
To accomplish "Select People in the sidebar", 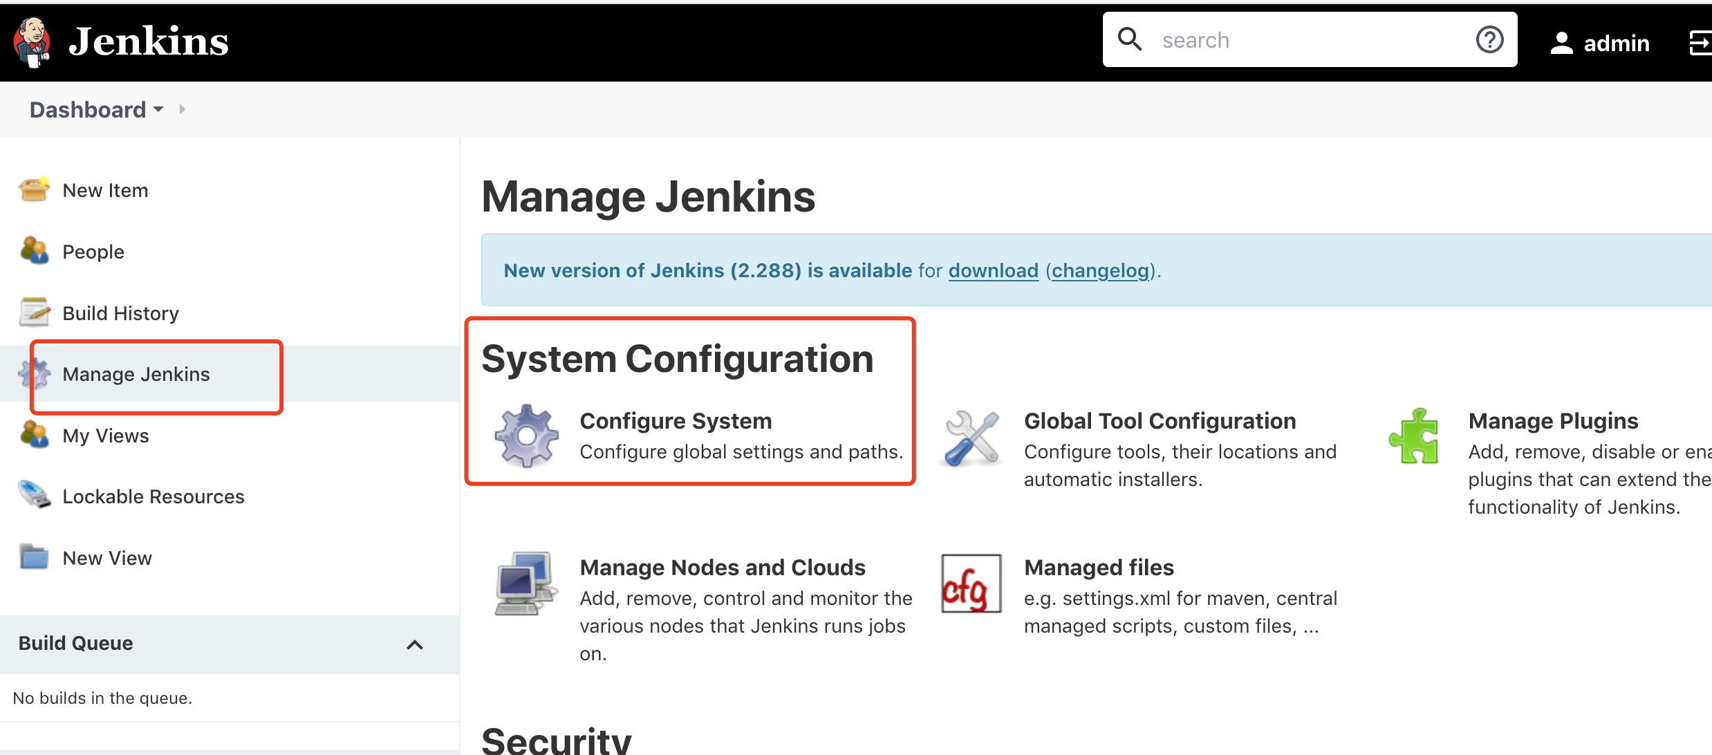I will (93, 252).
